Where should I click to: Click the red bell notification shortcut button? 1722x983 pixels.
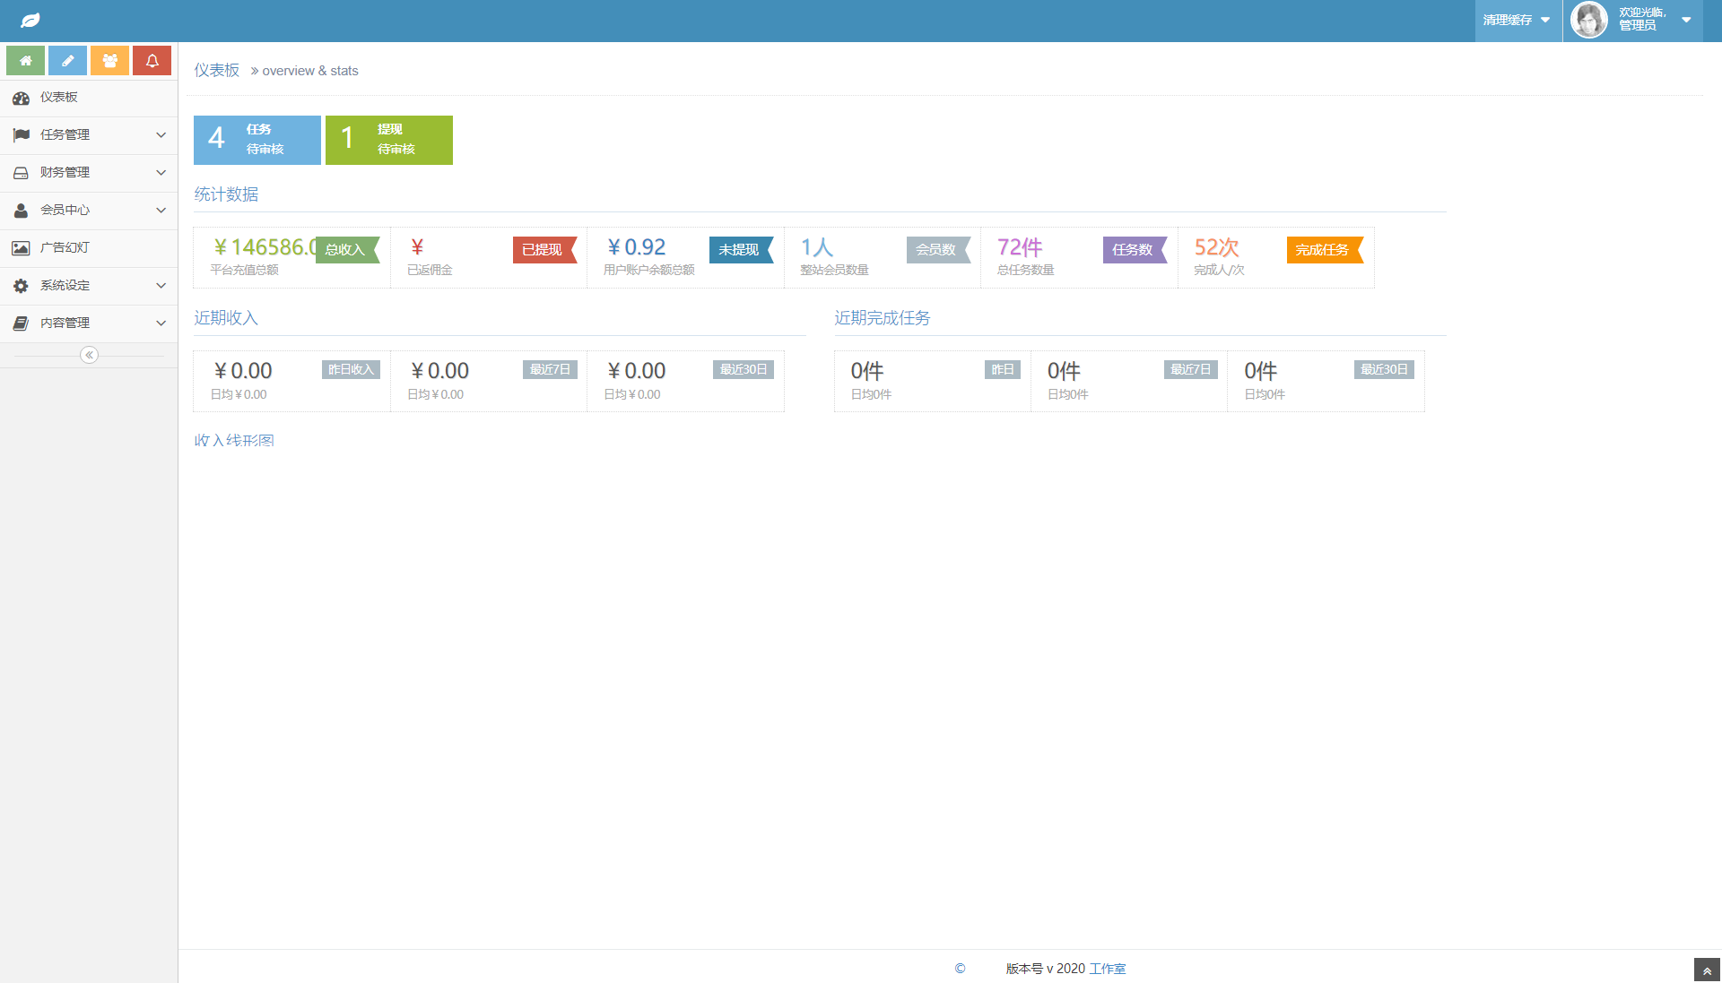(x=152, y=61)
